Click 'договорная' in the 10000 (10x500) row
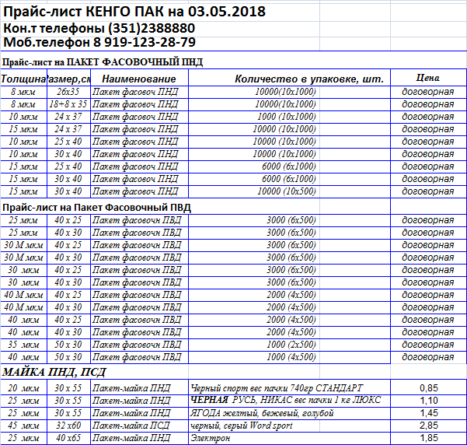467x445 pixels. [428, 191]
